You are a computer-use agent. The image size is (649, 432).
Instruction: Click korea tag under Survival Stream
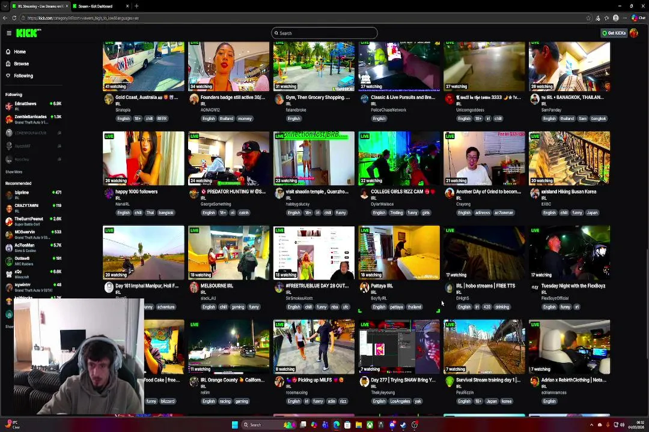point(506,401)
